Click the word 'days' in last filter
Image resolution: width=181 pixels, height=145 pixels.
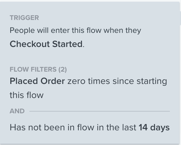[x=160, y=127]
